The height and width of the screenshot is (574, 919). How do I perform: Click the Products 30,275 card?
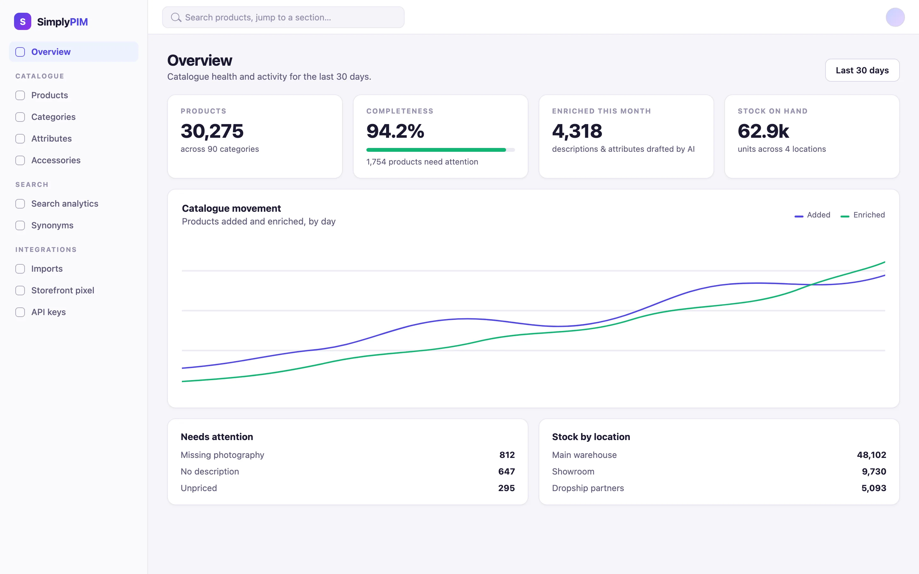(255, 137)
